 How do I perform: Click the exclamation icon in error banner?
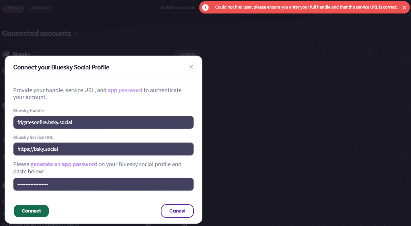tap(205, 8)
